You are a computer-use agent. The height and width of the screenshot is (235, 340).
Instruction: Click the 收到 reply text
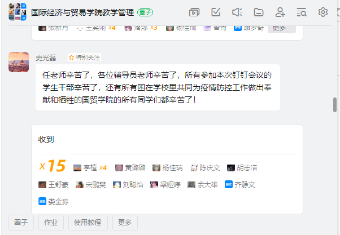click(x=46, y=139)
